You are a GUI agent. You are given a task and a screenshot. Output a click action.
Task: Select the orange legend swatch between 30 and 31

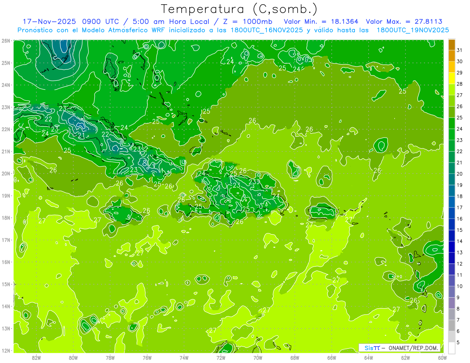[x=452, y=56]
